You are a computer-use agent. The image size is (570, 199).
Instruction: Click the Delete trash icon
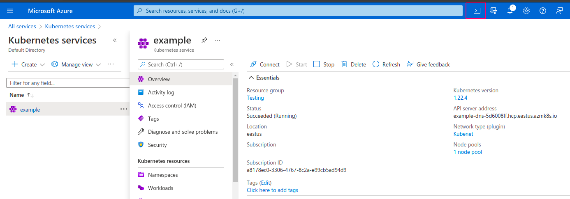[344, 64]
